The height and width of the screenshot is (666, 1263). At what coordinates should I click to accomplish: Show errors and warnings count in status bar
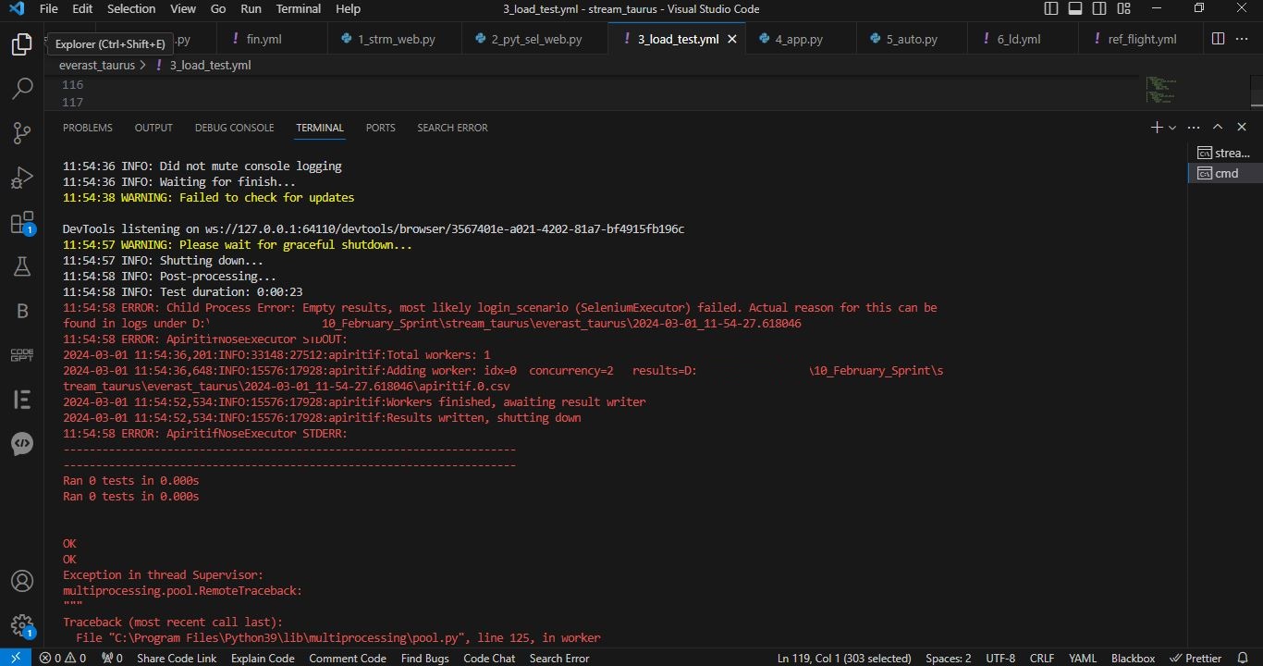[x=63, y=658]
